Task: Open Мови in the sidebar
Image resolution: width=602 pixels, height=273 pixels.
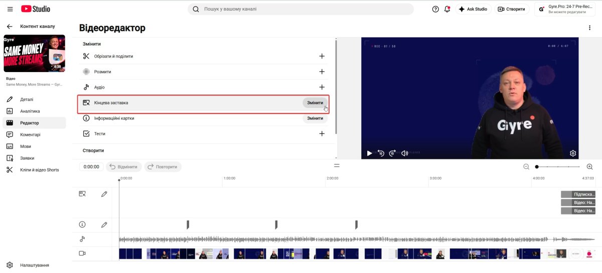Action: coord(34,146)
